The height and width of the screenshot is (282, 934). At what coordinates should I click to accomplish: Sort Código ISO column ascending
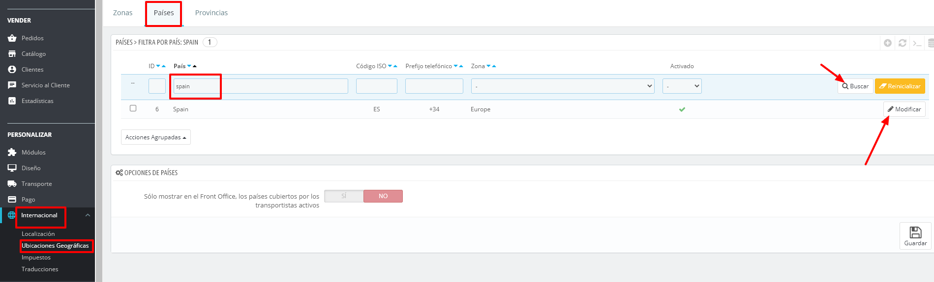[x=395, y=66]
